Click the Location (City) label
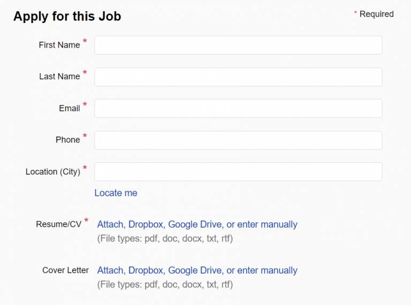411x305 pixels. (53, 172)
